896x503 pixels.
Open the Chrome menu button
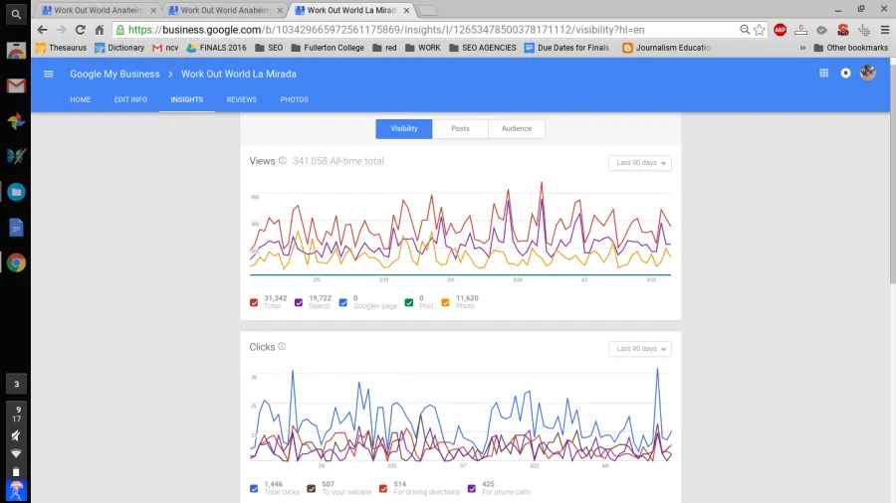(x=884, y=30)
